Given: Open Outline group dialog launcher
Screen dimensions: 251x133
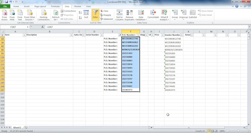Looking at the screenshot, I should (x=213, y=23).
